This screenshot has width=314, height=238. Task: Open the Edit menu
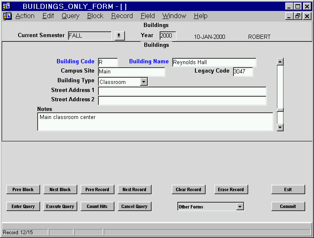click(x=48, y=16)
